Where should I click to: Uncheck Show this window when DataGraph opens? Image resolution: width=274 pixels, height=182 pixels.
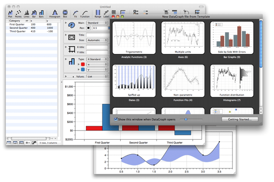tap(115, 119)
